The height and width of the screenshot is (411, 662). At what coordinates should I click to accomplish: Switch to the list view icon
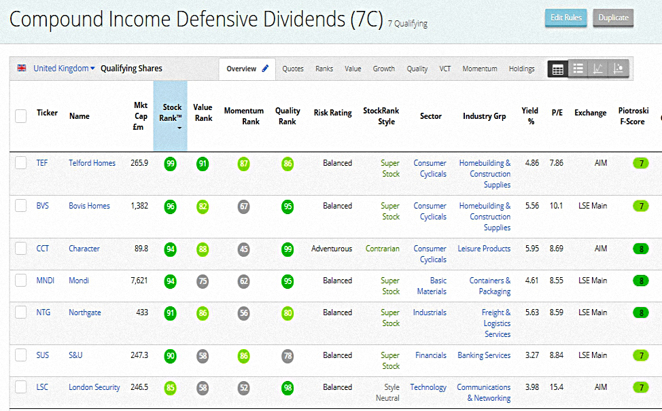(x=578, y=69)
